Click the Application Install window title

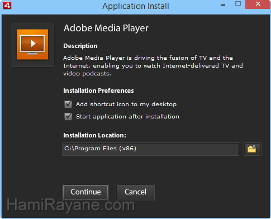(x=136, y=6)
